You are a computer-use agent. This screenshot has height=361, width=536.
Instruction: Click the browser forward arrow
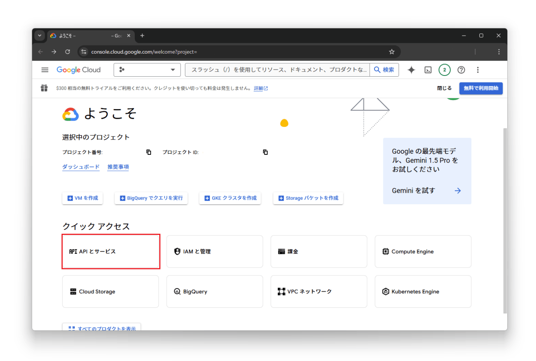tap(54, 52)
